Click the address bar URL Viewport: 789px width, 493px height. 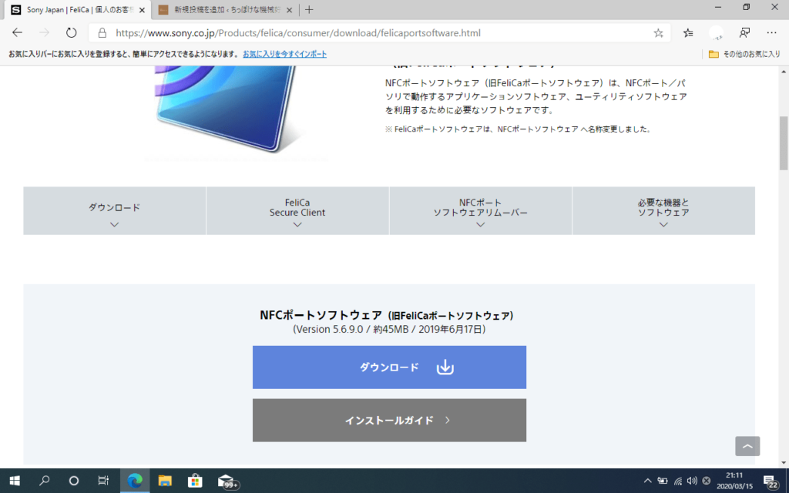tap(298, 33)
